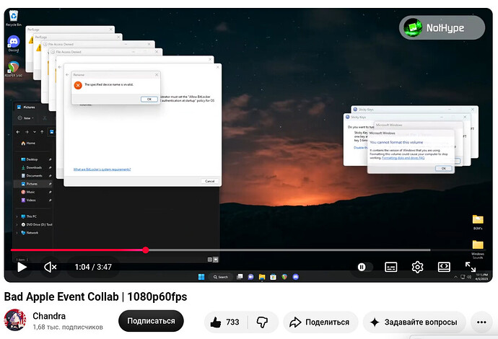498x339 pixels.
Task: Play the video with the play button
Action: (x=22, y=267)
